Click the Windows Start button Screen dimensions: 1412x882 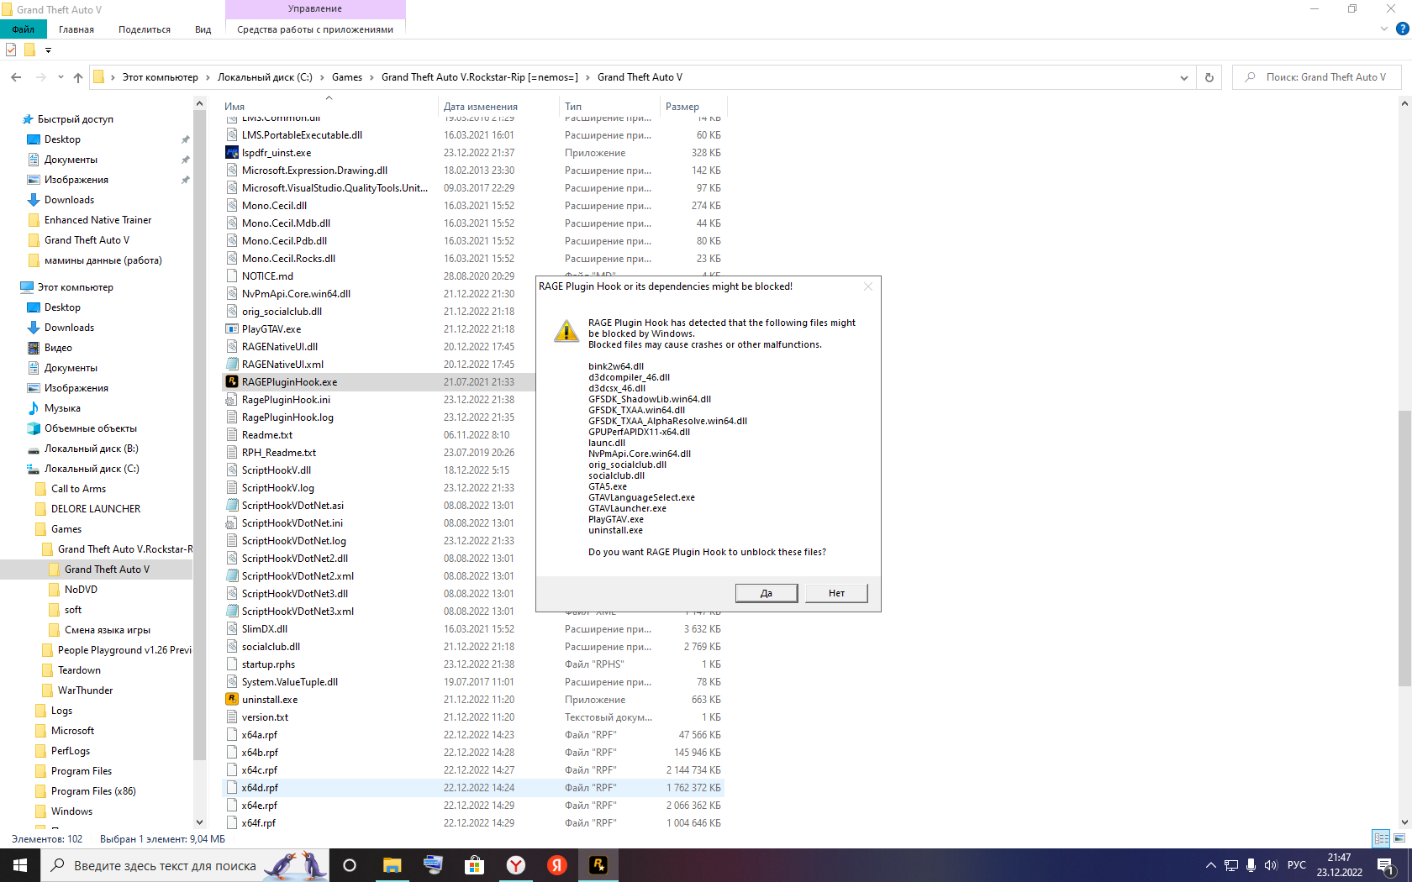click(x=20, y=865)
